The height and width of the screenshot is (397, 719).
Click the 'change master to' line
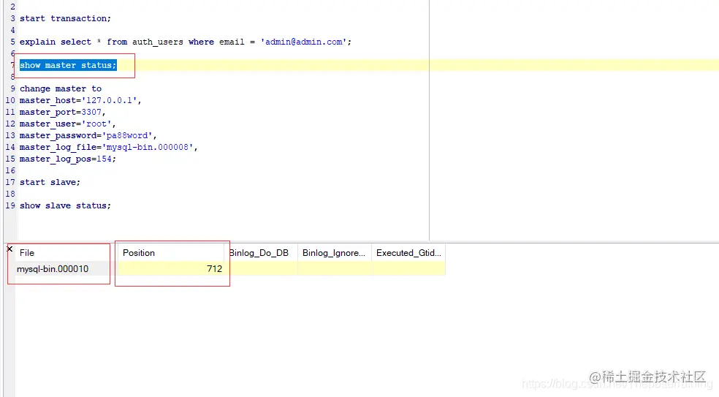tap(61, 88)
